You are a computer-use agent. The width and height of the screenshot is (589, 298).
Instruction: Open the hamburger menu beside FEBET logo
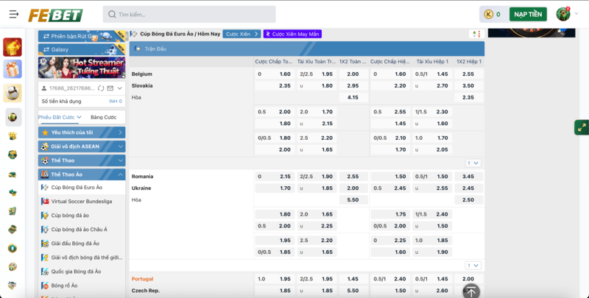point(14,14)
